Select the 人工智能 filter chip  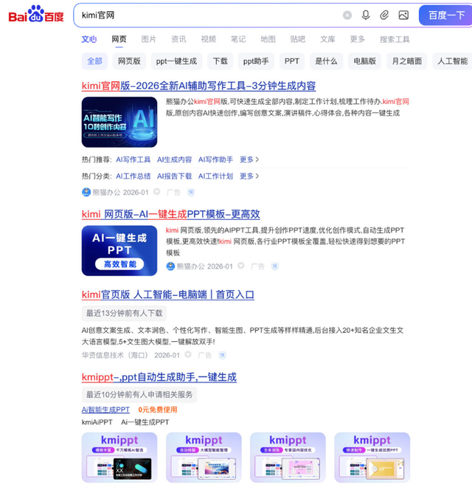pos(452,61)
